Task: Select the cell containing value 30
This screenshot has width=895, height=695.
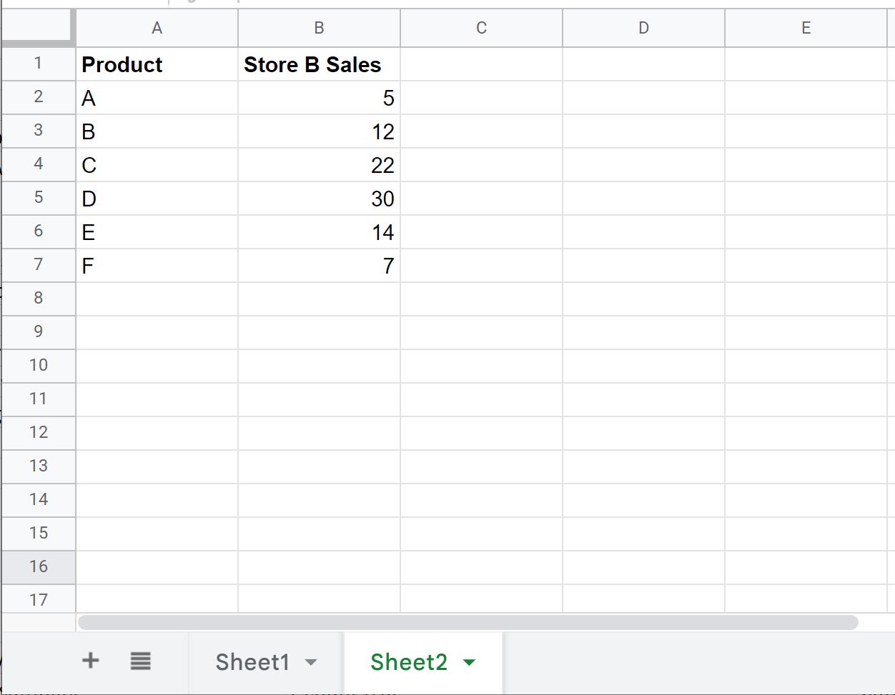Action: coord(319,198)
